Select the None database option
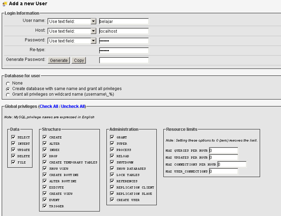This screenshot has height=216, width=281. [x=8, y=83]
